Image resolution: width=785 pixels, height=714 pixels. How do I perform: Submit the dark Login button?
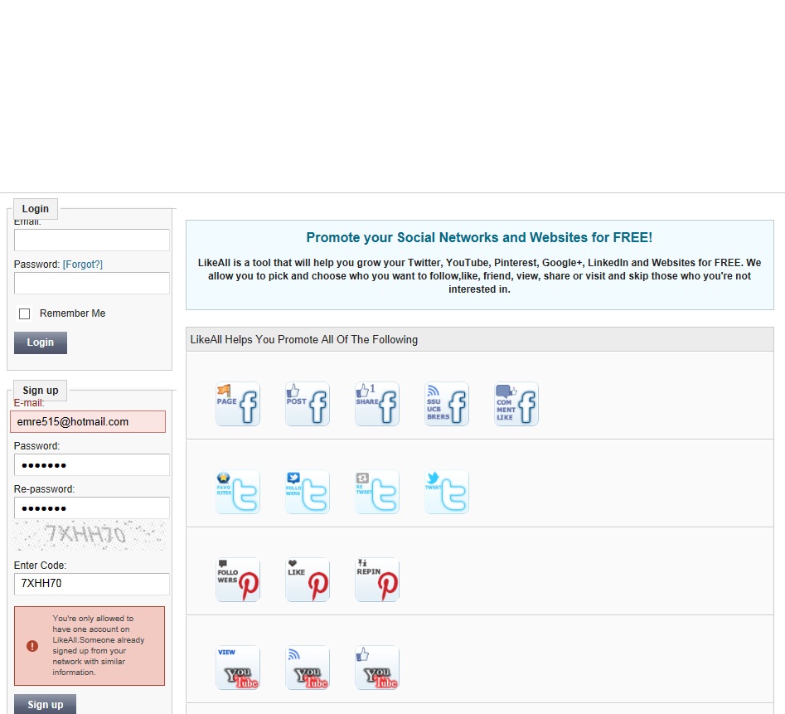point(41,342)
